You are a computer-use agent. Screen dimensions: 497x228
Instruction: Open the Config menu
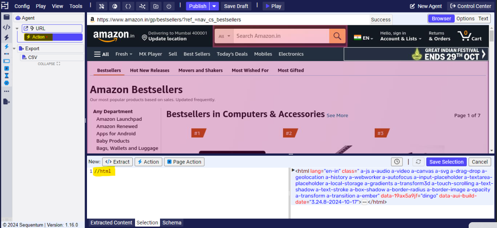[22, 6]
